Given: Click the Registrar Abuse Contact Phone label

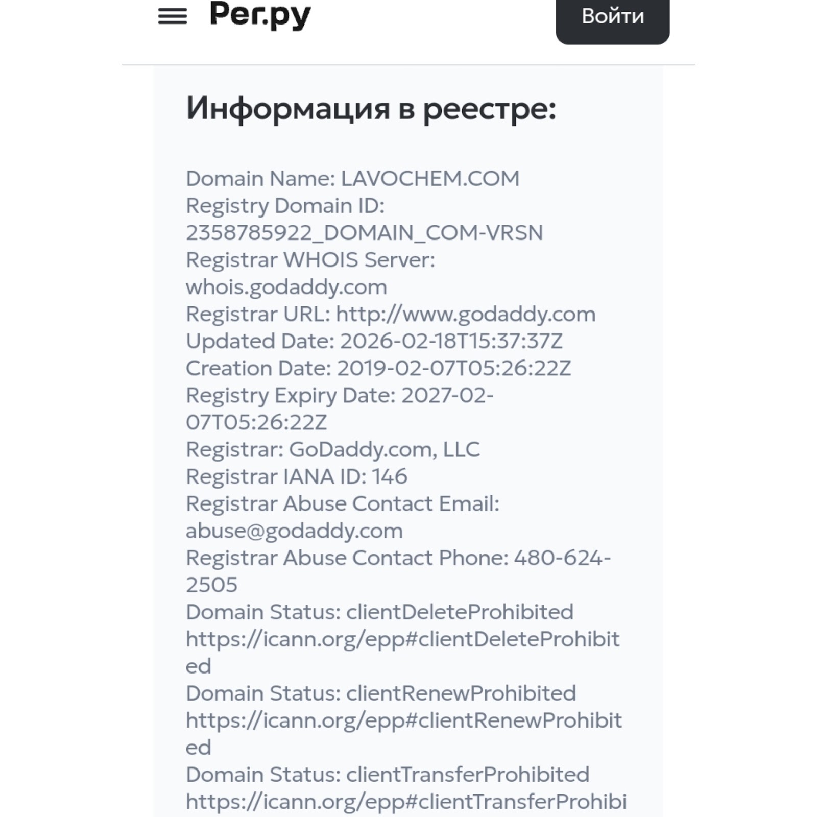Looking at the screenshot, I should click(347, 558).
